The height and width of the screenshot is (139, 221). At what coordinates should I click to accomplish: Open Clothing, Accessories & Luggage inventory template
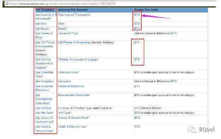(78, 60)
